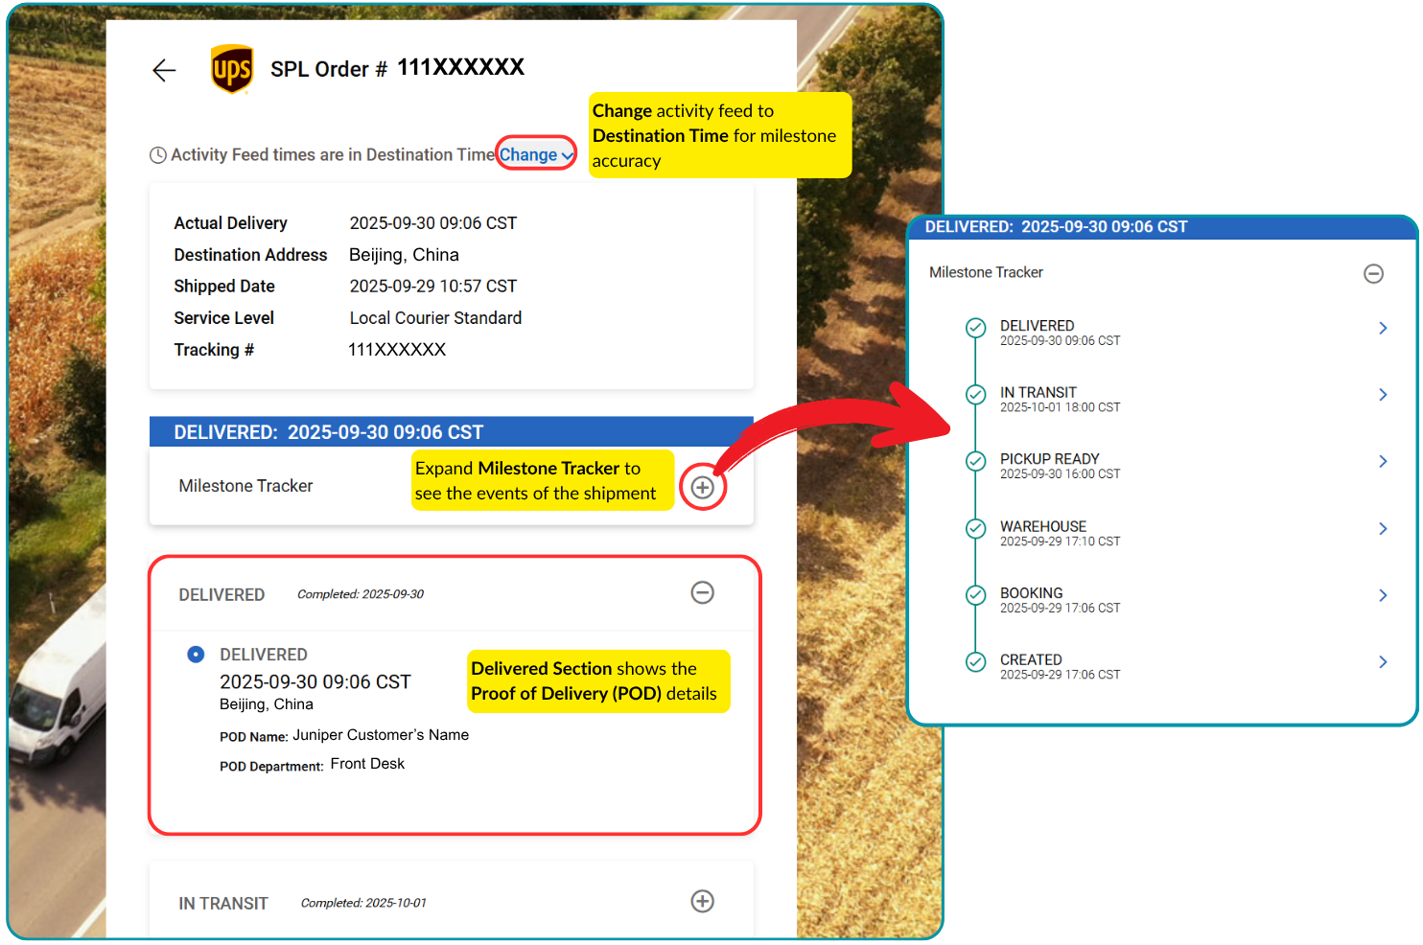Select the back arrow icon
The height and width of the screenshot is (945, 1423).
coord(164,70)
